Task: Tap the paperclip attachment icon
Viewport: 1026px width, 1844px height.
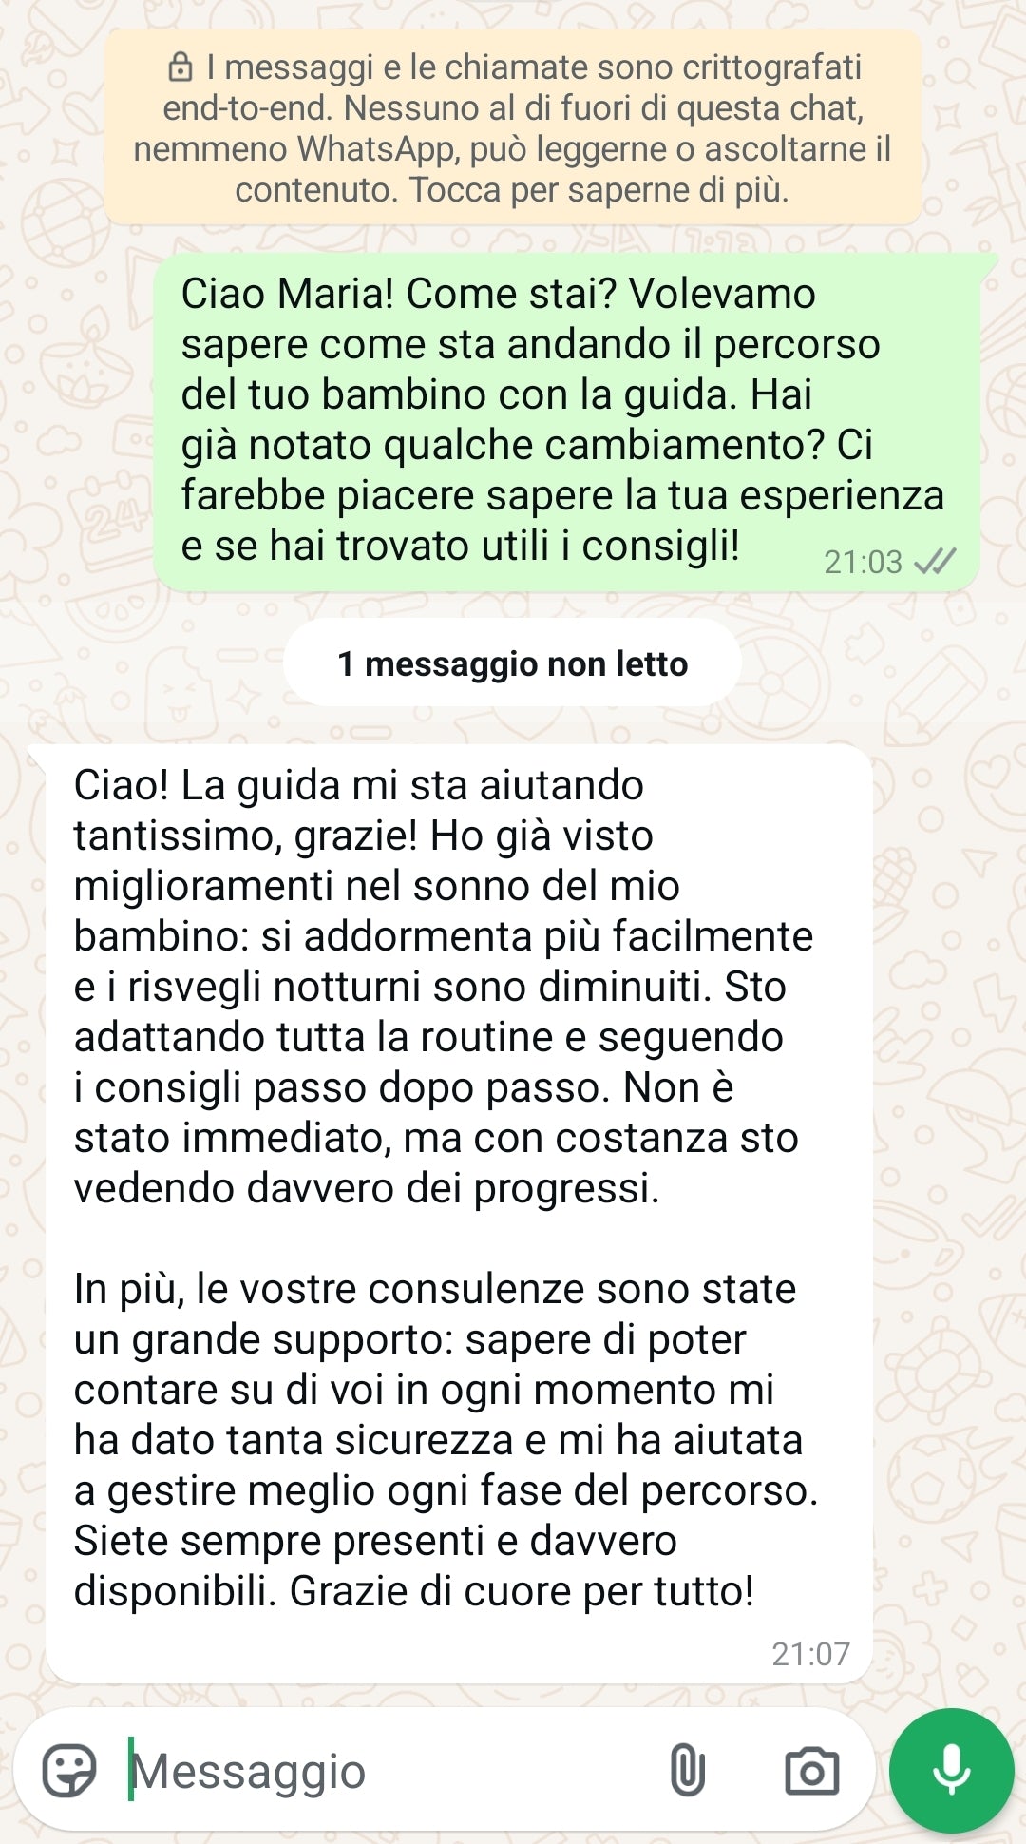Action: pyautogui.click(x=687, y=1770)
